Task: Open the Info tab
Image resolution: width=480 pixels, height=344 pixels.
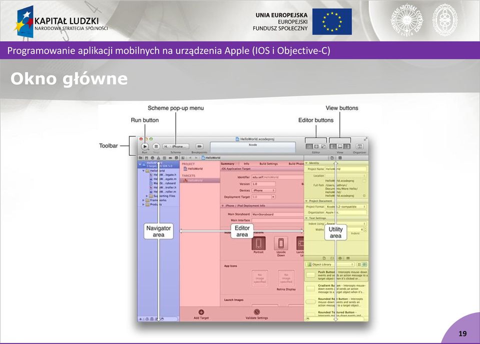Action: (x=246, y=163)
